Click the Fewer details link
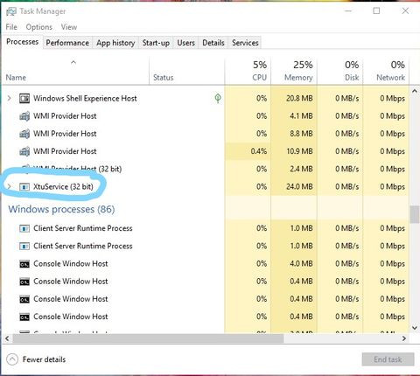Viewport: 420px width, 376px height. [x=44, y=359]
